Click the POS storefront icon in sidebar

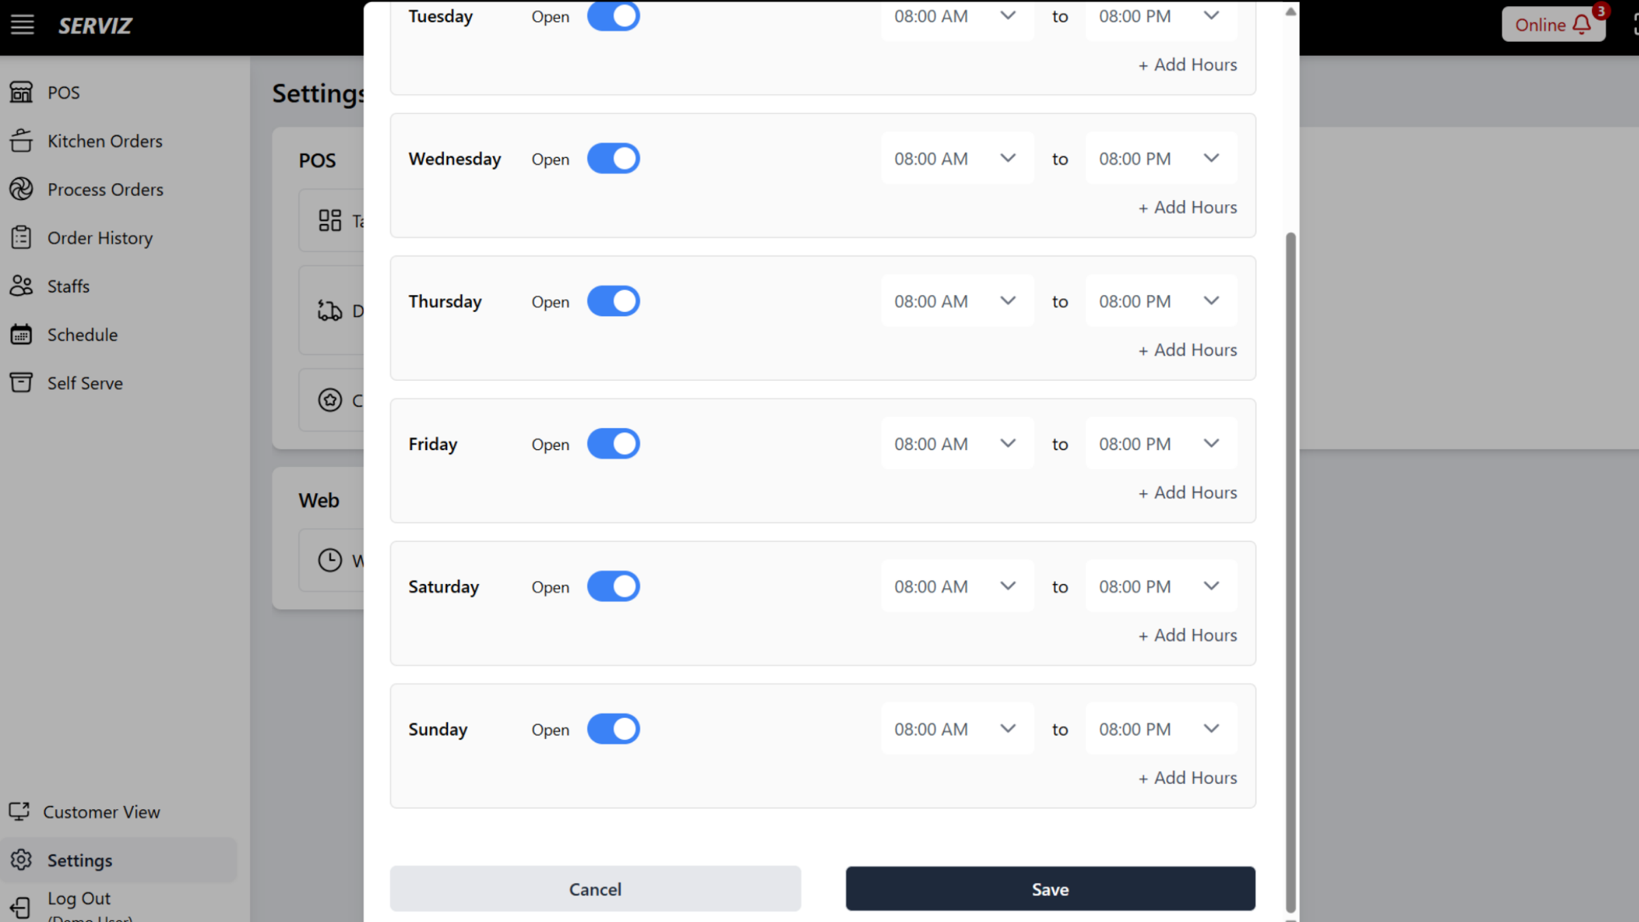pos(21,92)
